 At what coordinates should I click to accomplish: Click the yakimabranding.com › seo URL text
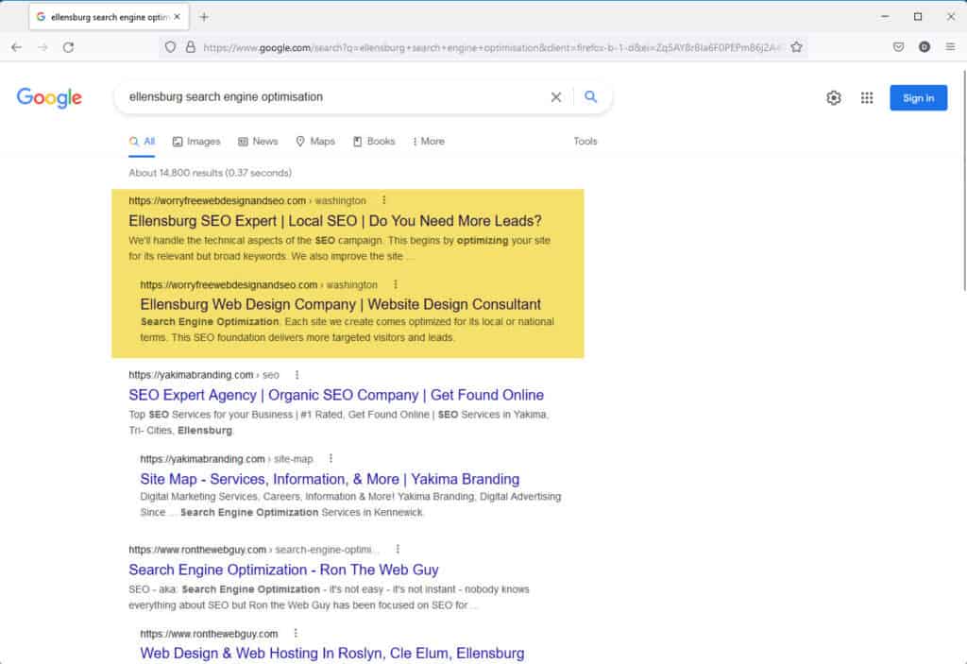coord(204,375)
